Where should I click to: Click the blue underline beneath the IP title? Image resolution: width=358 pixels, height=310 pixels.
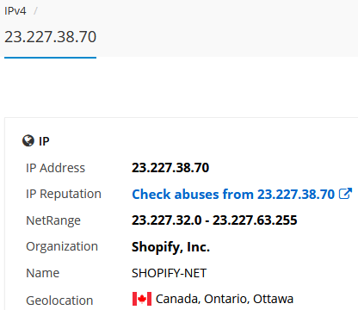(51, 58)
